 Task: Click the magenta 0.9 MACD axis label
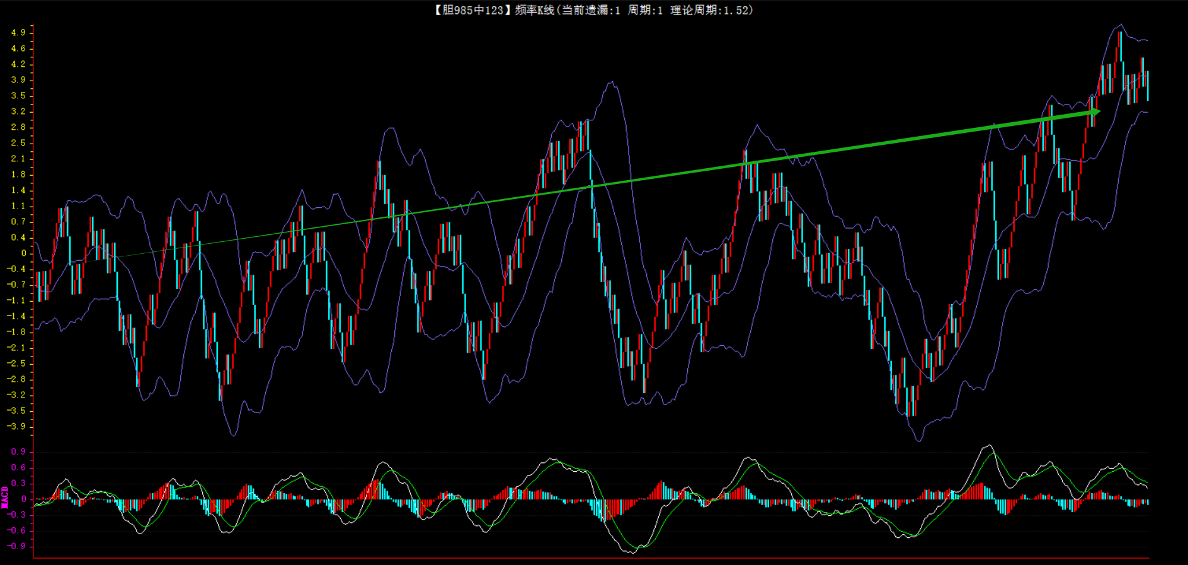click(18, 452)
